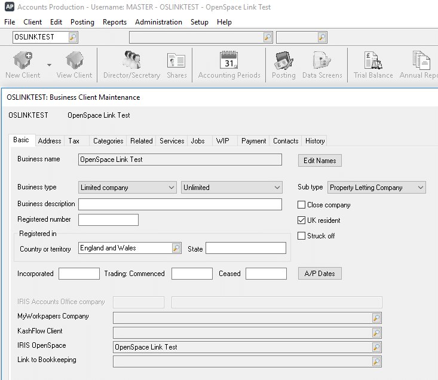The width and height of the screenshot is (438, 380).
Task: Click the State input field
Action: click(246, 248)
